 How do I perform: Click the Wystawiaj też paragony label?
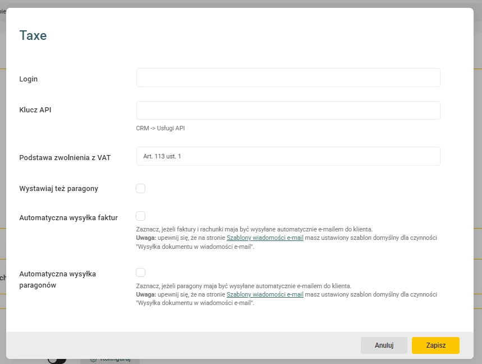(59, 189)
